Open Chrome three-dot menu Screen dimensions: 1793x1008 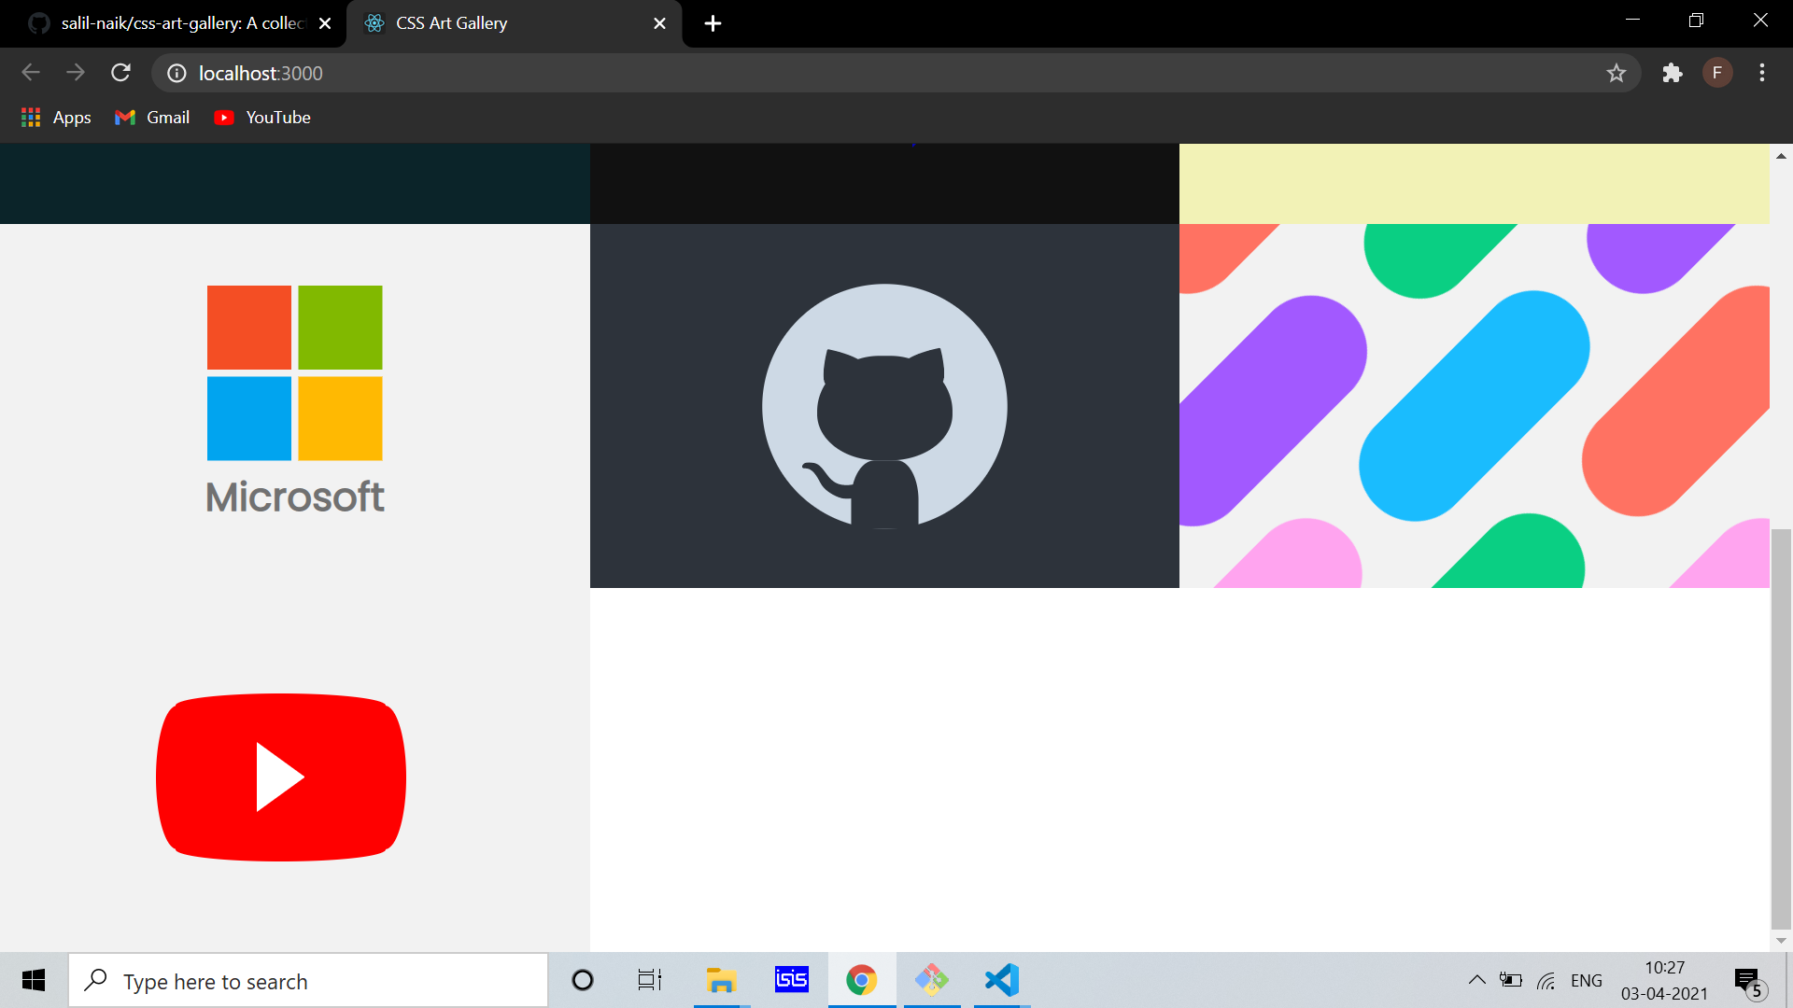coord(1762,73)
